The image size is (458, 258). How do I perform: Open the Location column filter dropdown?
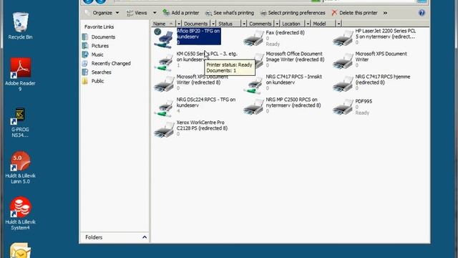(x=308, y=24)
